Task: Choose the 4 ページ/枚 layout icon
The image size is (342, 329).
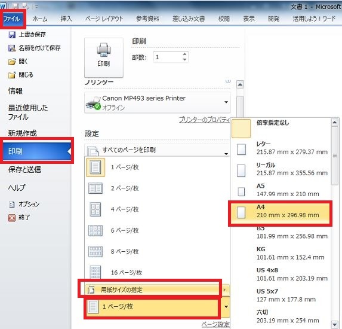Action: (95, 209)
